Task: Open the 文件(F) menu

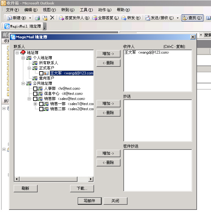Action: [12, 10]
